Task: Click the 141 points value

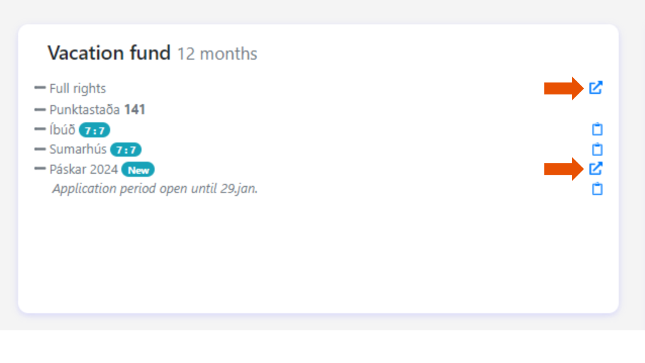Action: [x=135, y=109]
